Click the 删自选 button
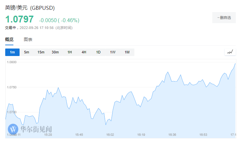This screenshot has height=141, width=241. click(223, 18)
